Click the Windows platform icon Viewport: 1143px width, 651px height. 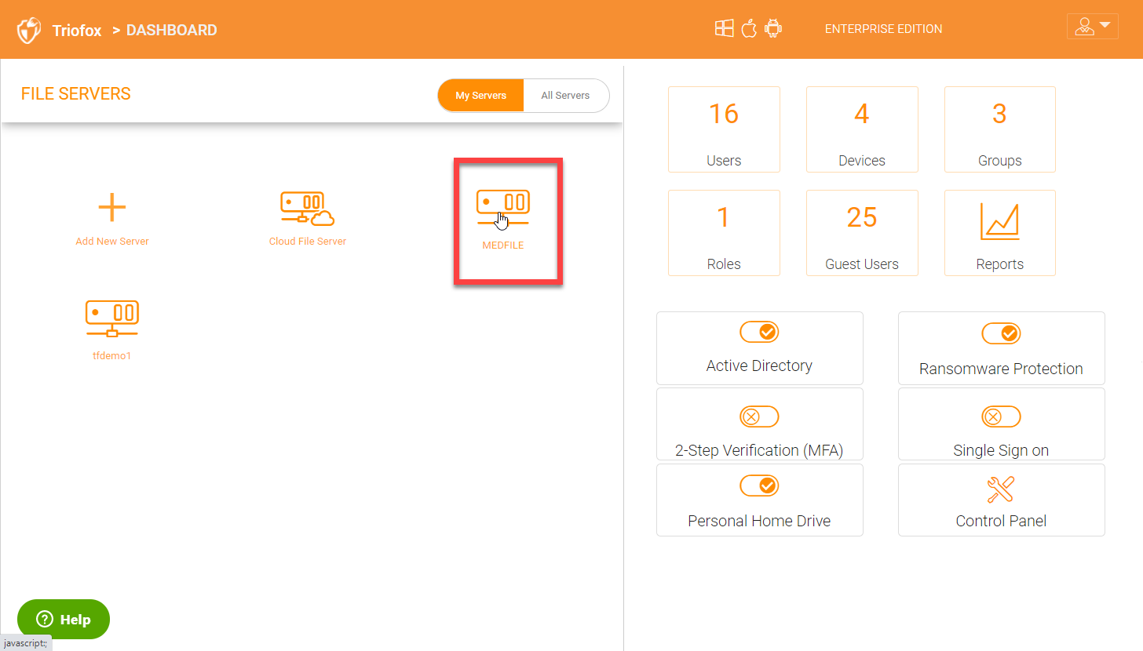click(724, 29)
